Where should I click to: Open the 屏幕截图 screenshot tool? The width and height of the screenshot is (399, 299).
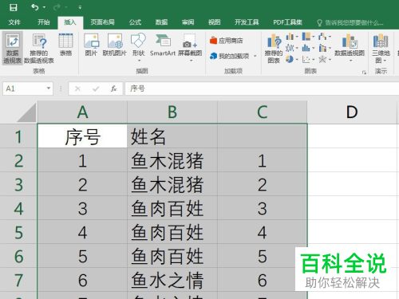tap(190, 47)
